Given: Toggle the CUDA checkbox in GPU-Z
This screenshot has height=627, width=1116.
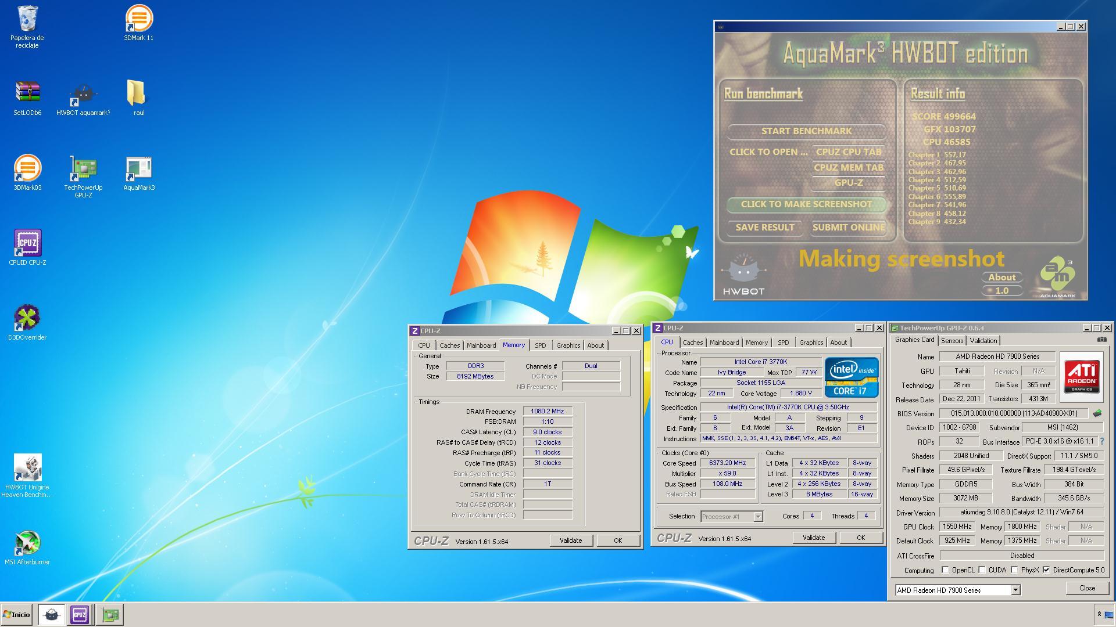Looking at the screenshot, I should coord(982,570).
